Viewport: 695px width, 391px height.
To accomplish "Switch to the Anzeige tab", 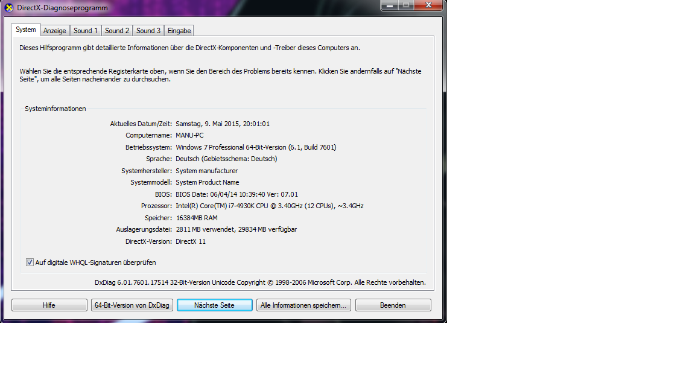I will (55, 31).
